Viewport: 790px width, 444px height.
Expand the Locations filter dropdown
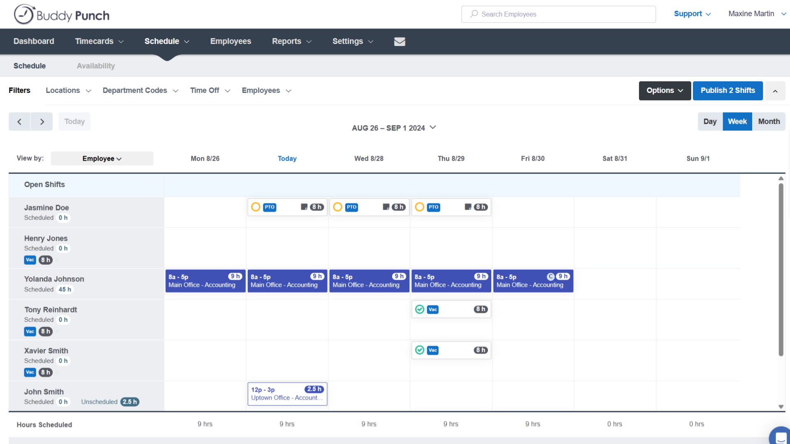pyautogui.click(x=68, y=90)
